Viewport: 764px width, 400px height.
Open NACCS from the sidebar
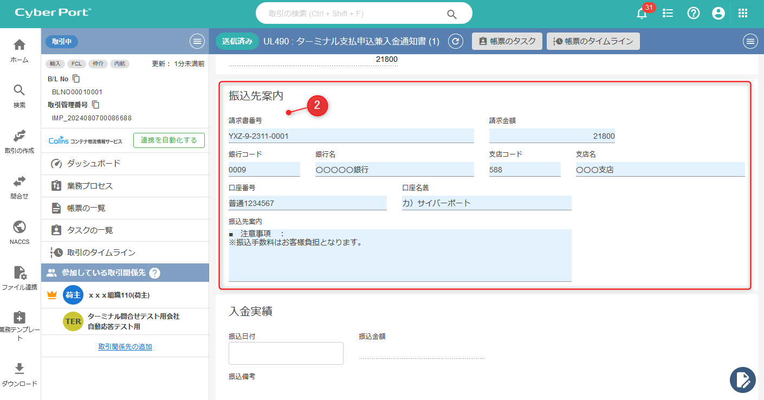20,233
